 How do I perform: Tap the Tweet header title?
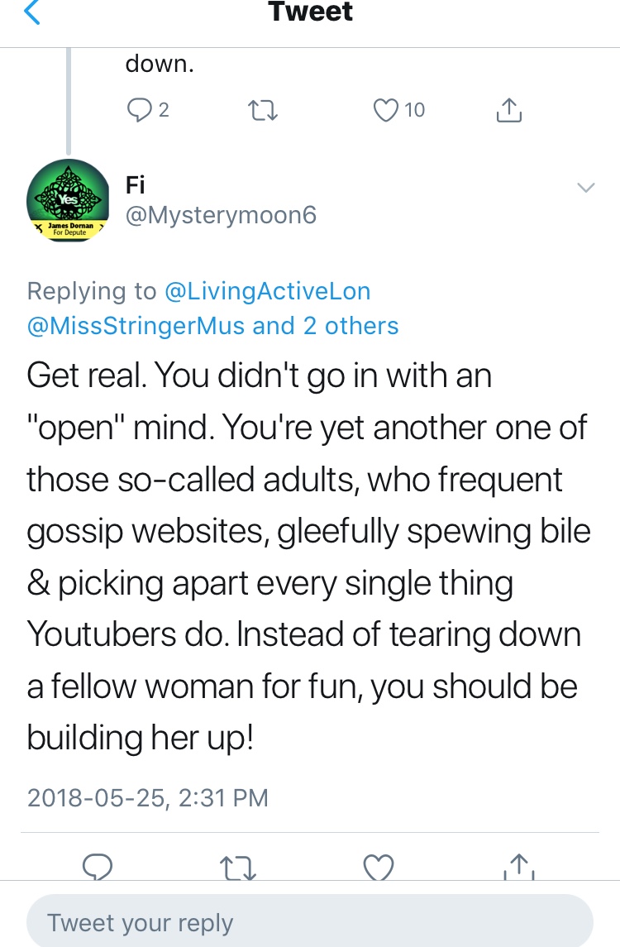click(310, 12)
